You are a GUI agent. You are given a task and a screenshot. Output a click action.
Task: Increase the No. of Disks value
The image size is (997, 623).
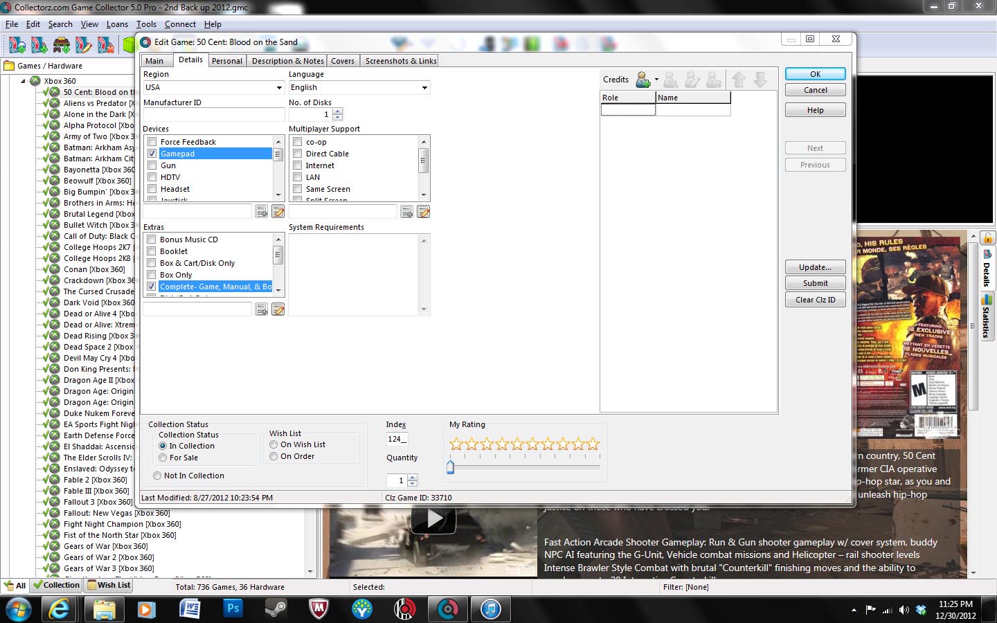click(338, 111)
